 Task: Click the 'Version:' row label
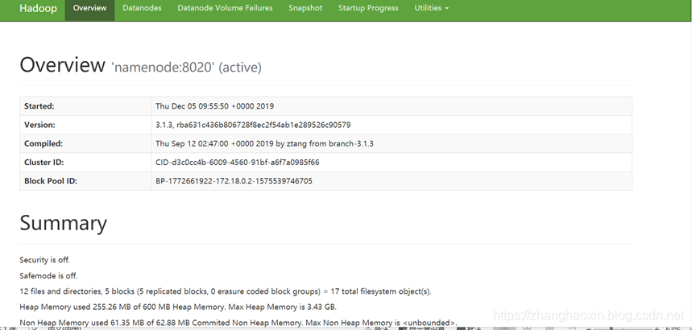point(39,125)
